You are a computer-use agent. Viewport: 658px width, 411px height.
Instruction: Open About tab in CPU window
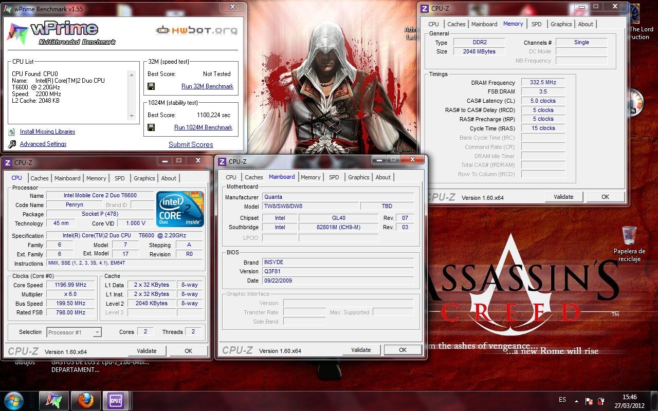pos(169,178)
